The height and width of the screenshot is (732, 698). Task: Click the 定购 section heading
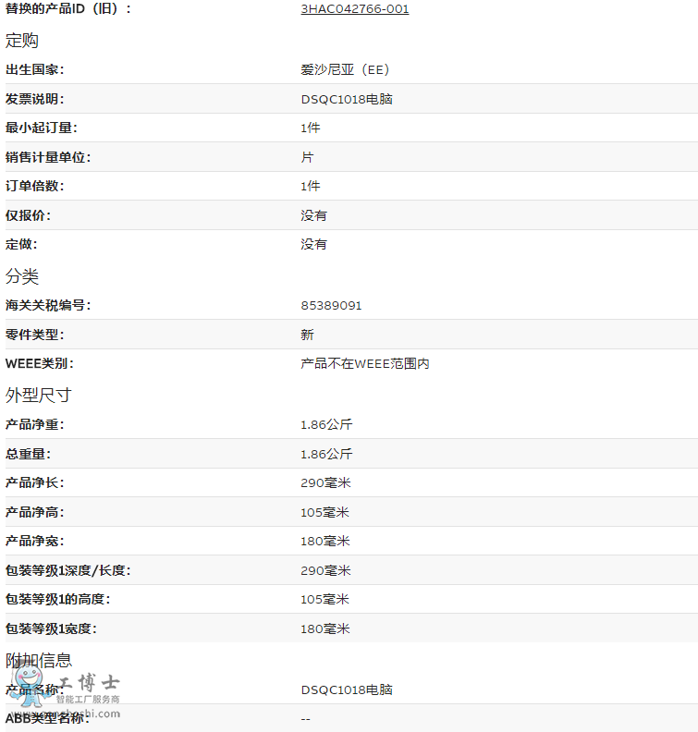(x=22, y=40)
